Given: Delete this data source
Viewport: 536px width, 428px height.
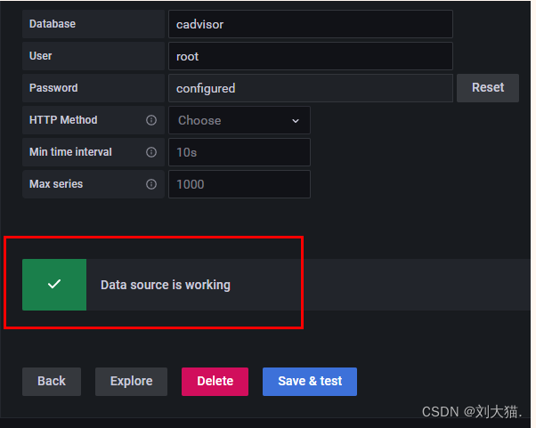Looking at the screenshot, I should click(215, 382).
